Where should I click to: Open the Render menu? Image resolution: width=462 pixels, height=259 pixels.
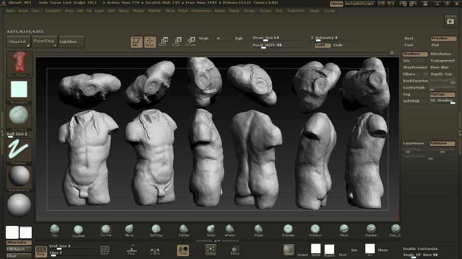(x=220, y=11)
